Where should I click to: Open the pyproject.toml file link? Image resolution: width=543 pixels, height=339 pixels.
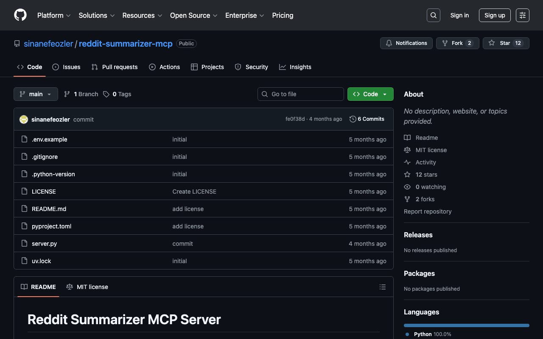(52, 226)
